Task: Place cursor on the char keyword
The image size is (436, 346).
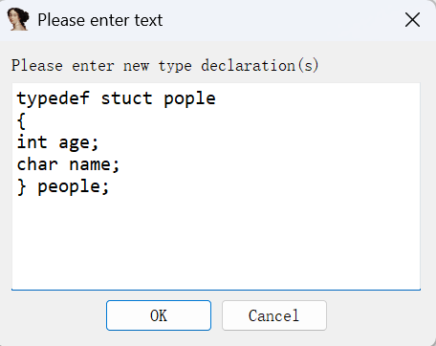Action: pos(37,164)
